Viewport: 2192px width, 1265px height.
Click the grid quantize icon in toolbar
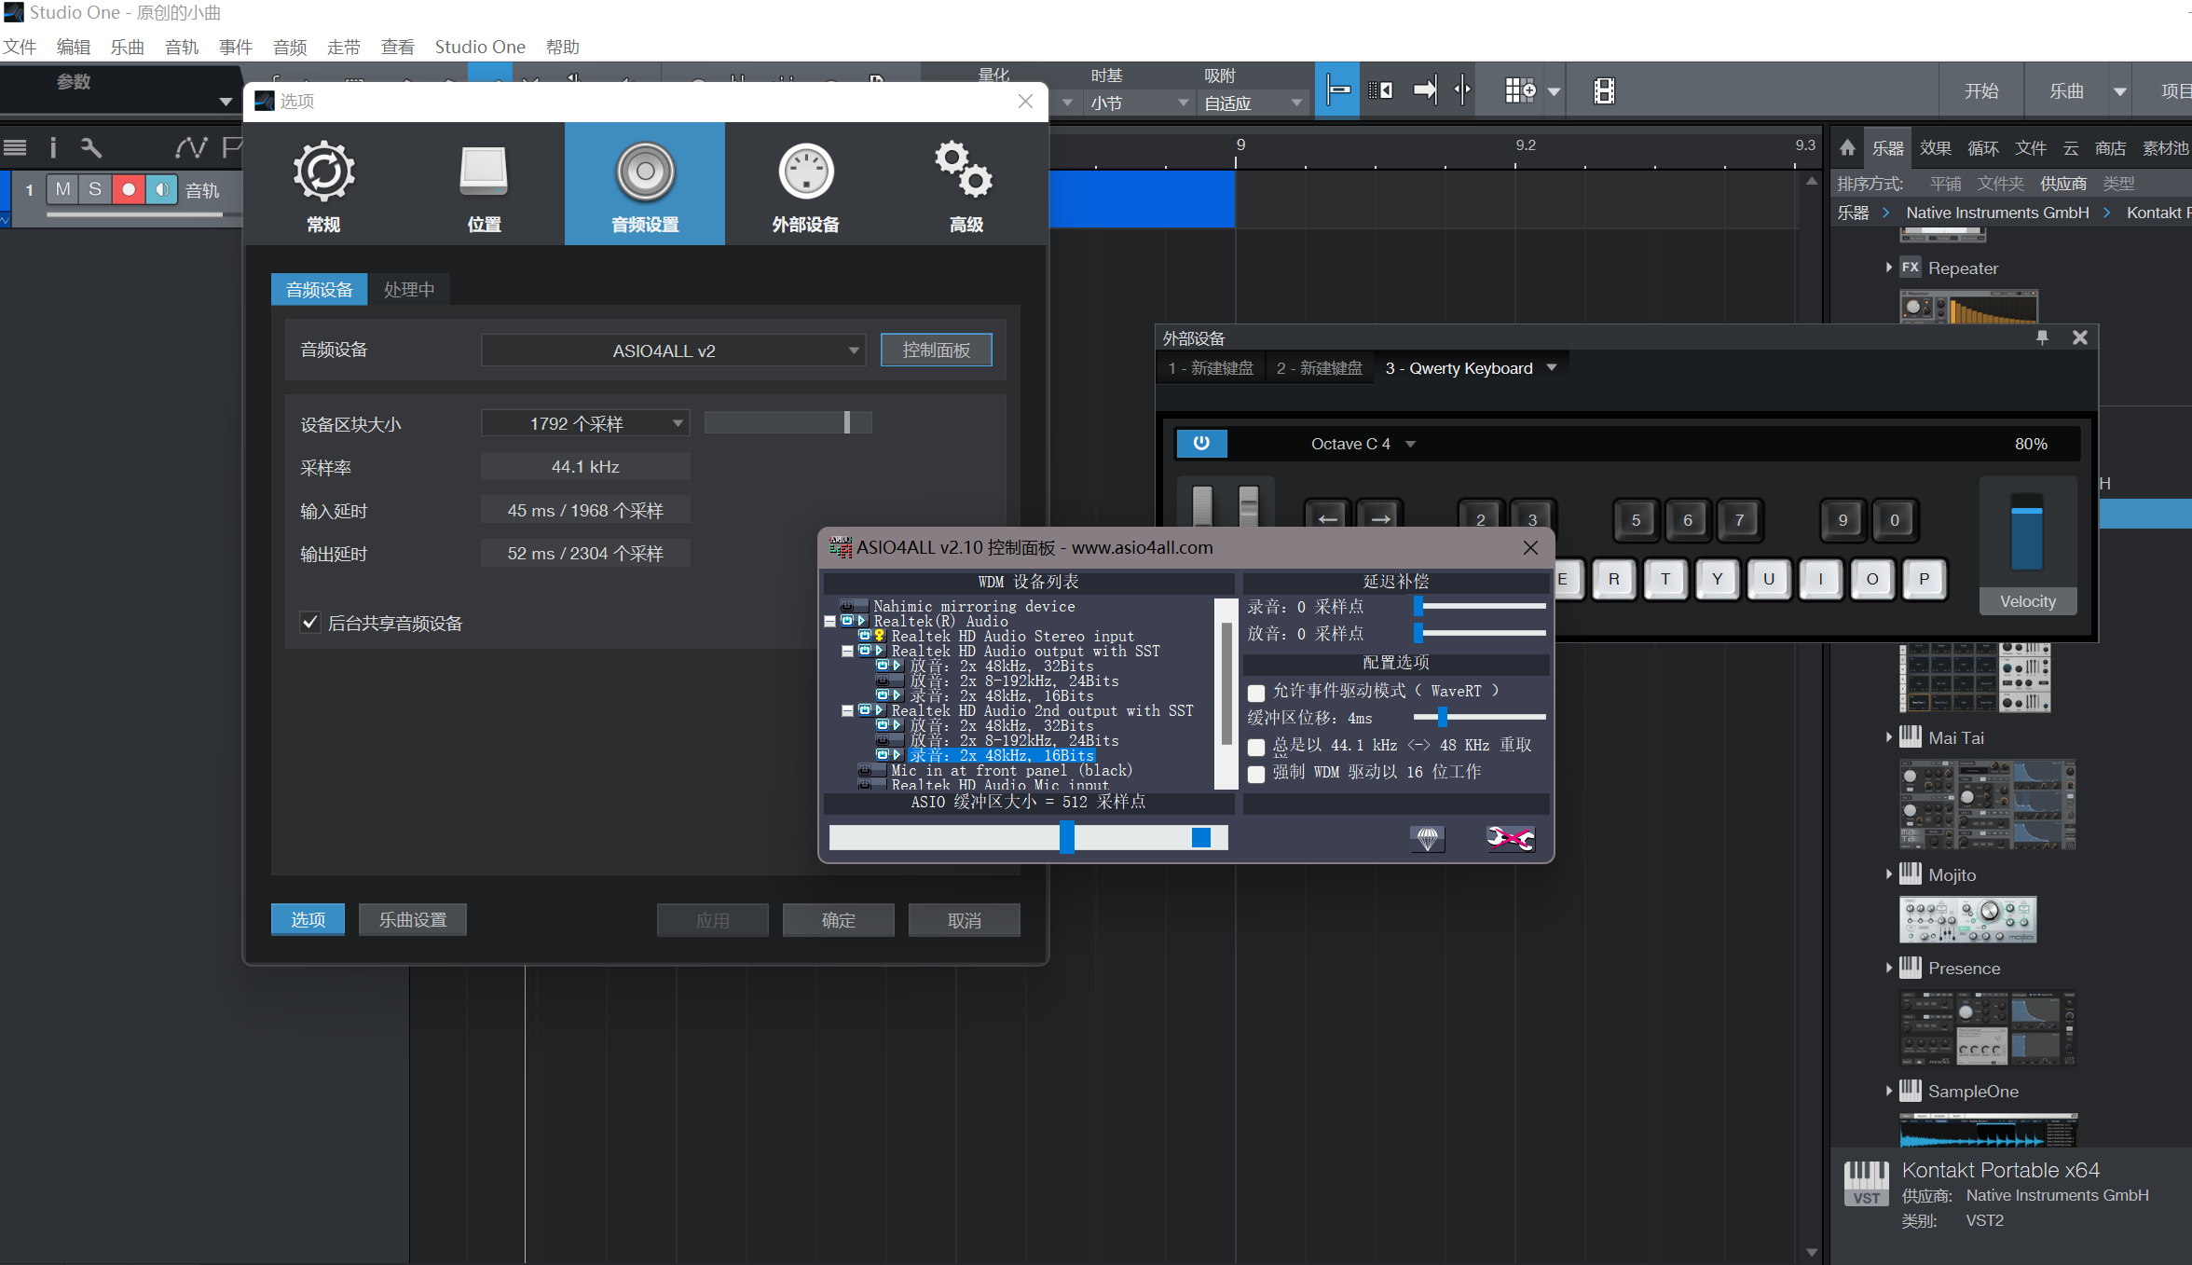tap(1520, 90)
